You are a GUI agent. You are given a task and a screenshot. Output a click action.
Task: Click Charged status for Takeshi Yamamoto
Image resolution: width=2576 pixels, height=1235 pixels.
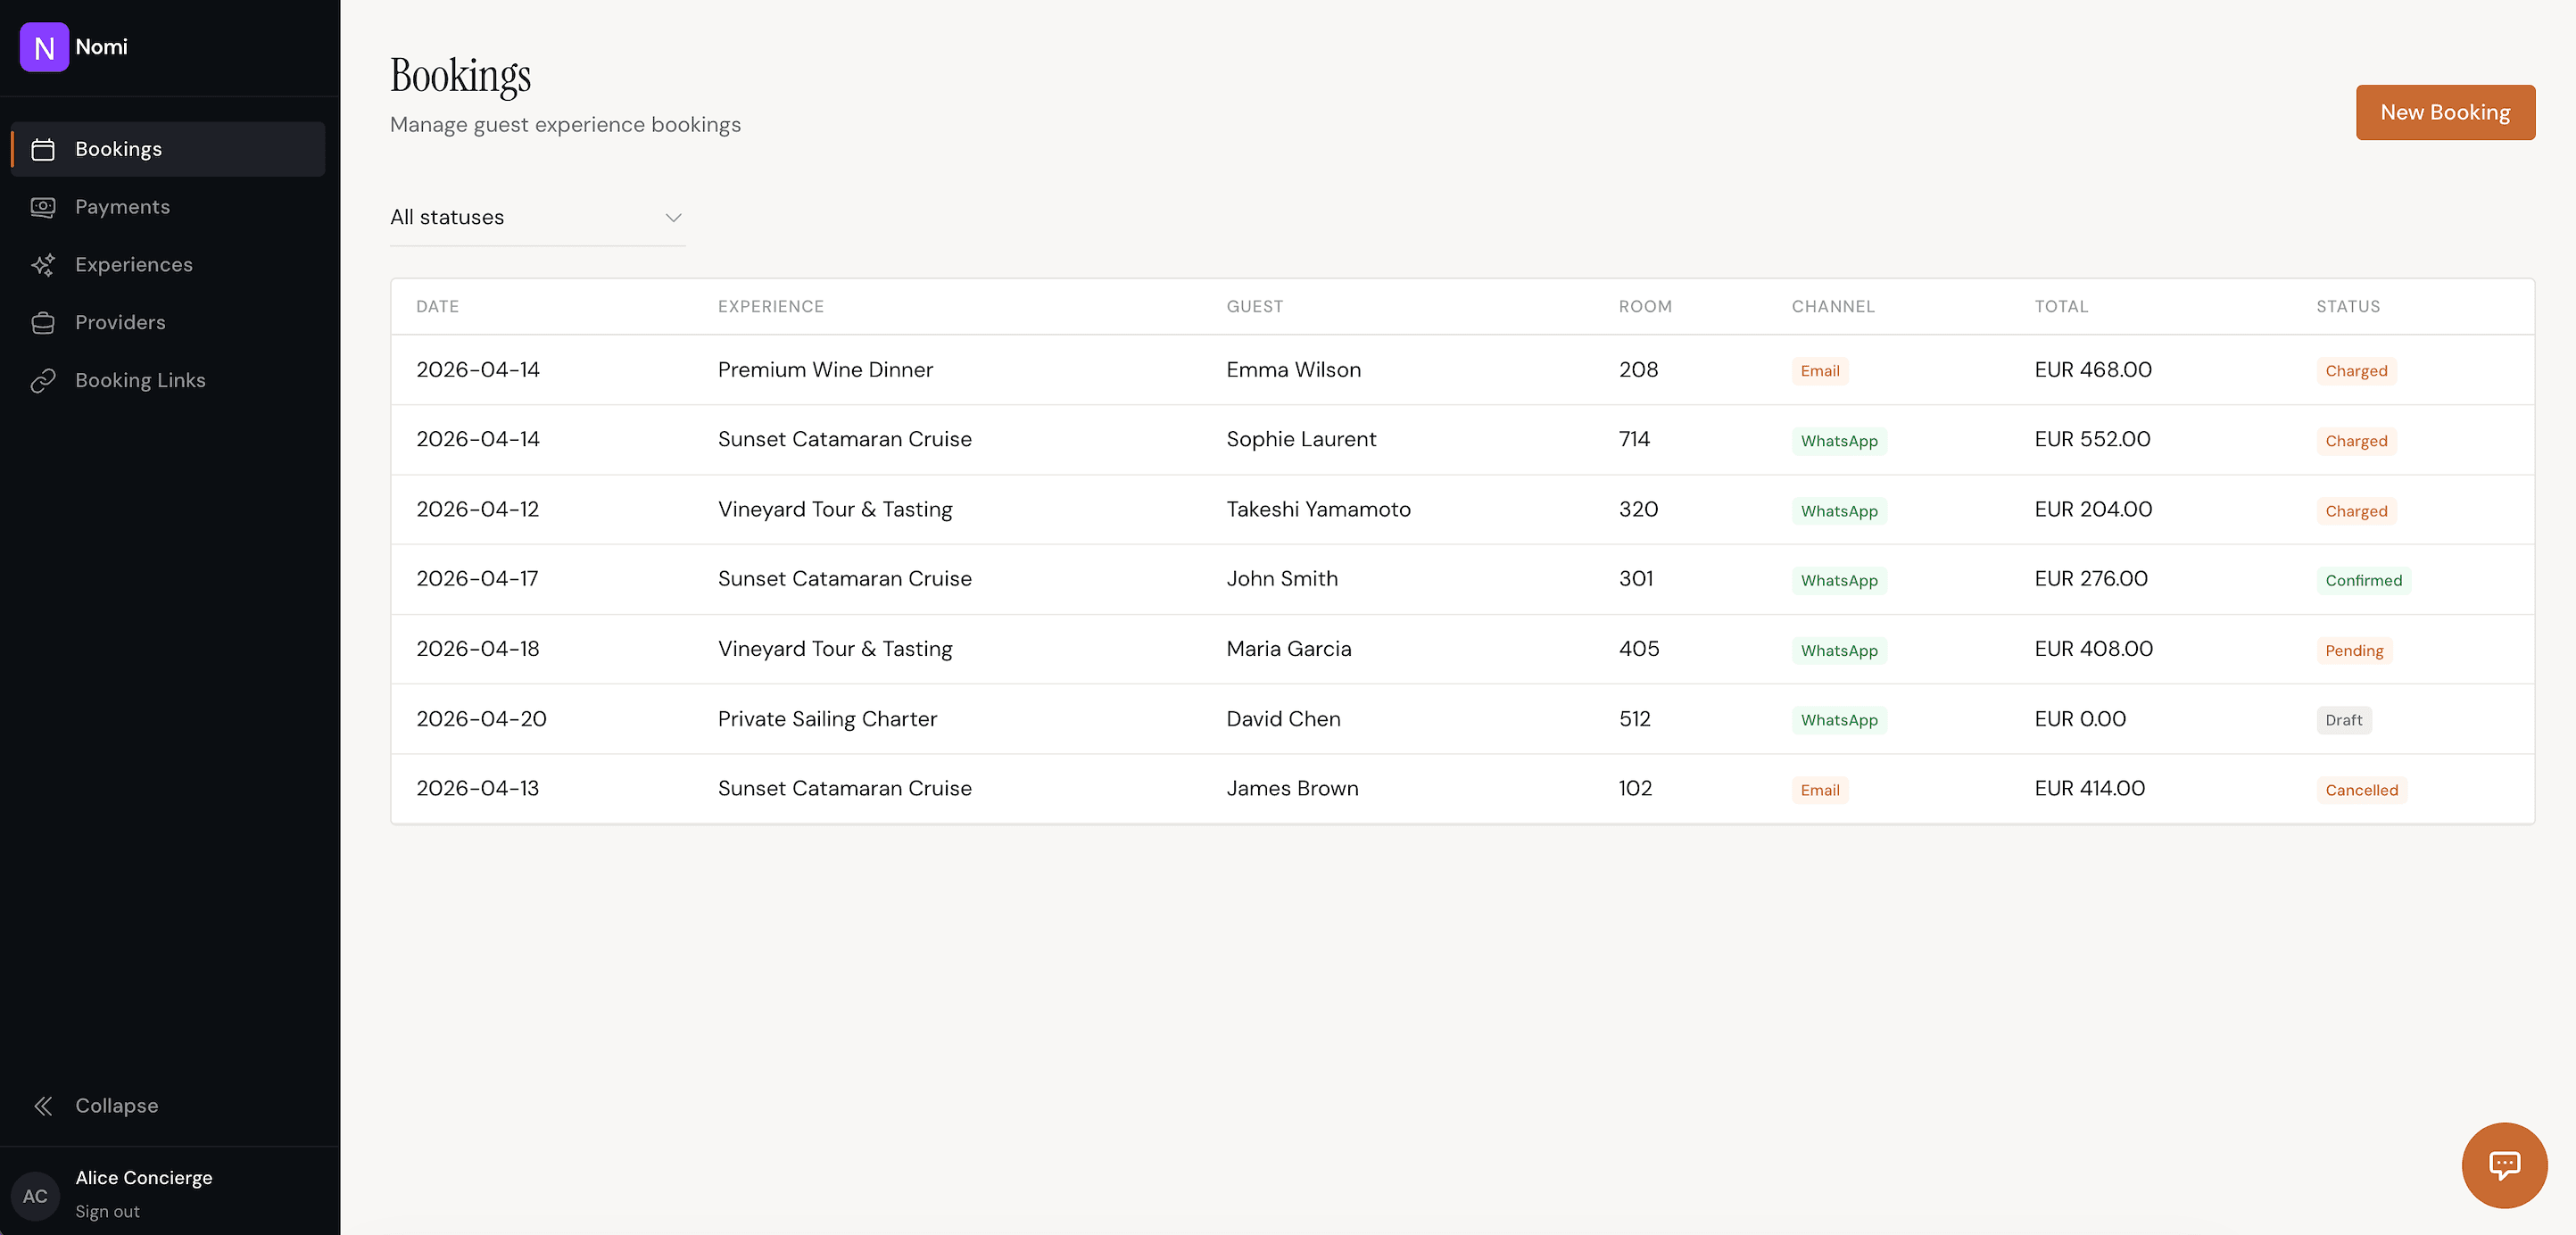2356,511
